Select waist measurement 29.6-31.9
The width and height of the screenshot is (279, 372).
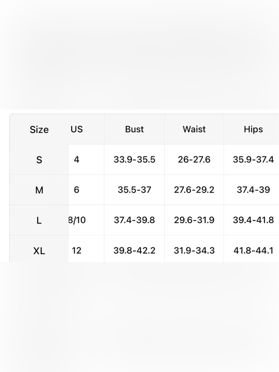coord(194,220)
